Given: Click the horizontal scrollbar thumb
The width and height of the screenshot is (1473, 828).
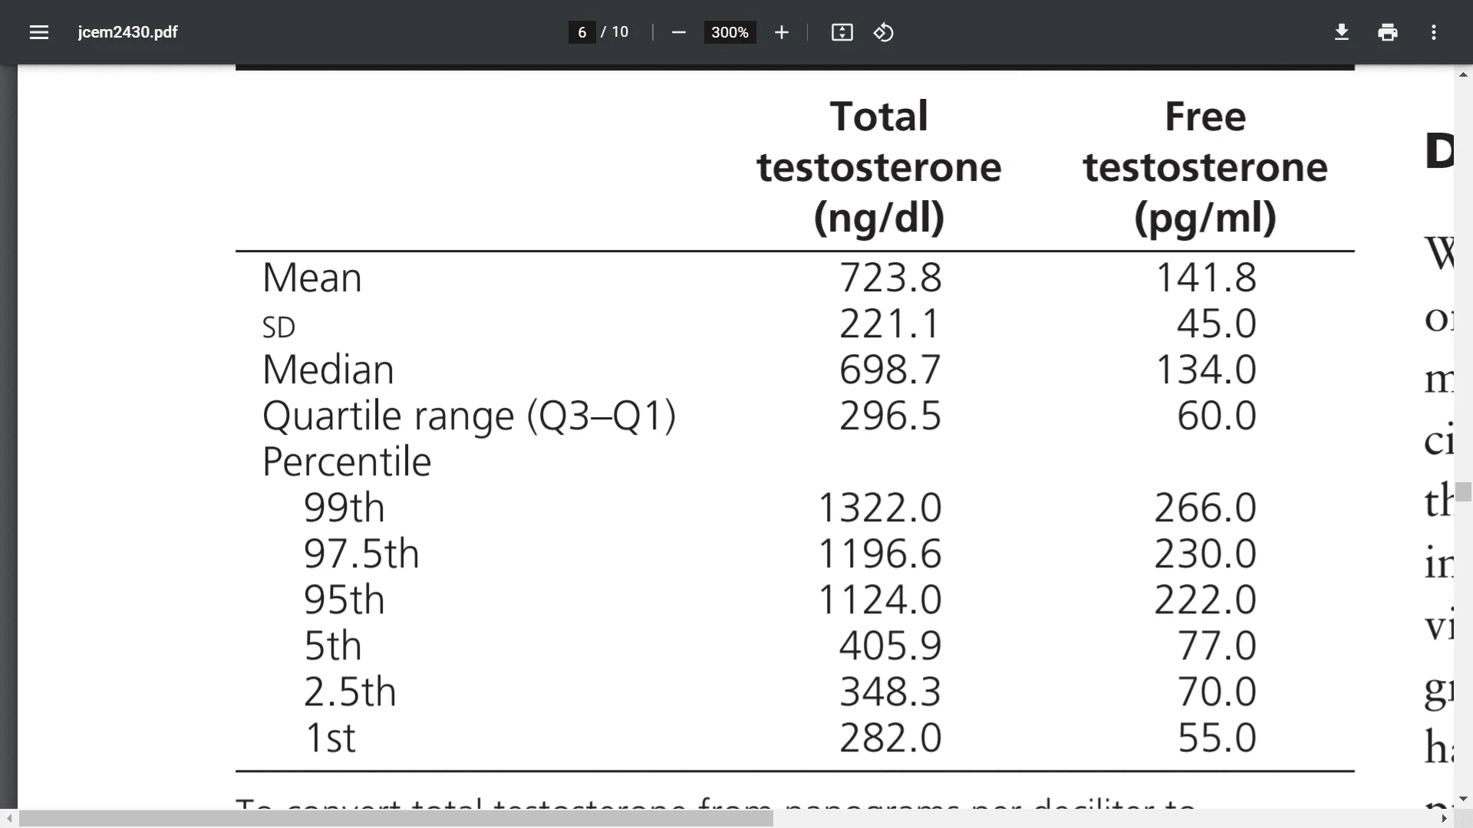Looking at the screenshot, I should click(x=395, y=819).
